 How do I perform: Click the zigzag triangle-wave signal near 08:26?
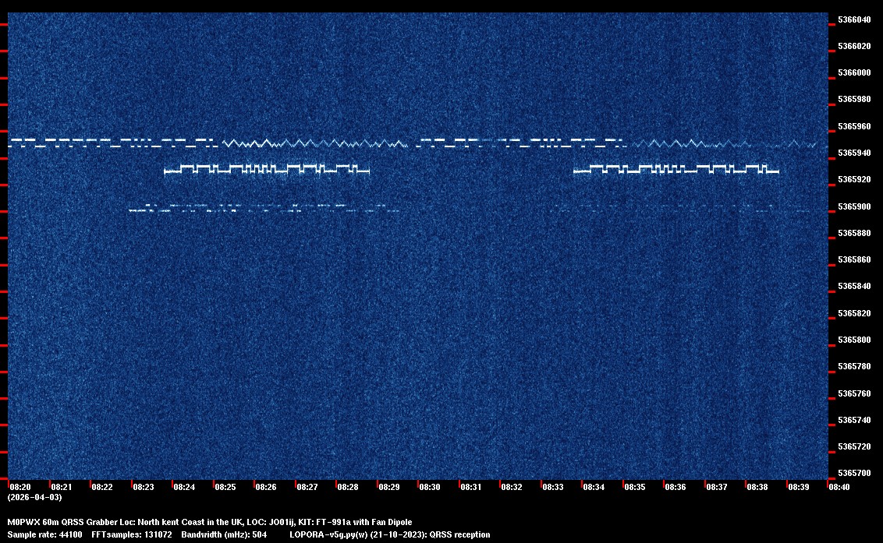pyautogui.click(x=265, y=143)
